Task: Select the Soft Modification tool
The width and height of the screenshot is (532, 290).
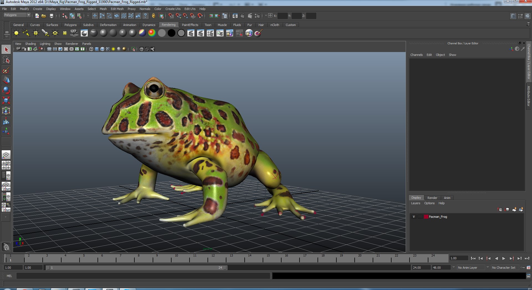Action: click(6, 121)
